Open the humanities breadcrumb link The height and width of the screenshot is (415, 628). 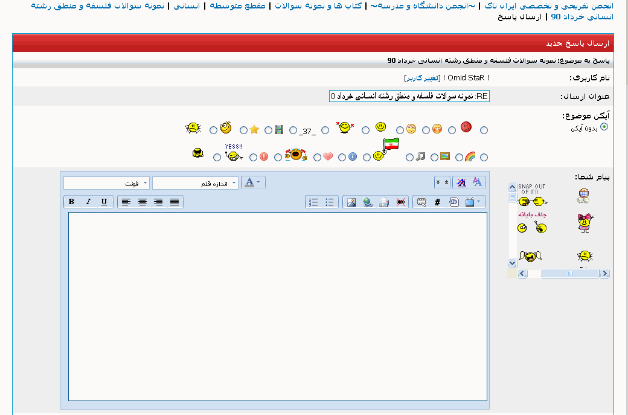click(x=187, y=6)
